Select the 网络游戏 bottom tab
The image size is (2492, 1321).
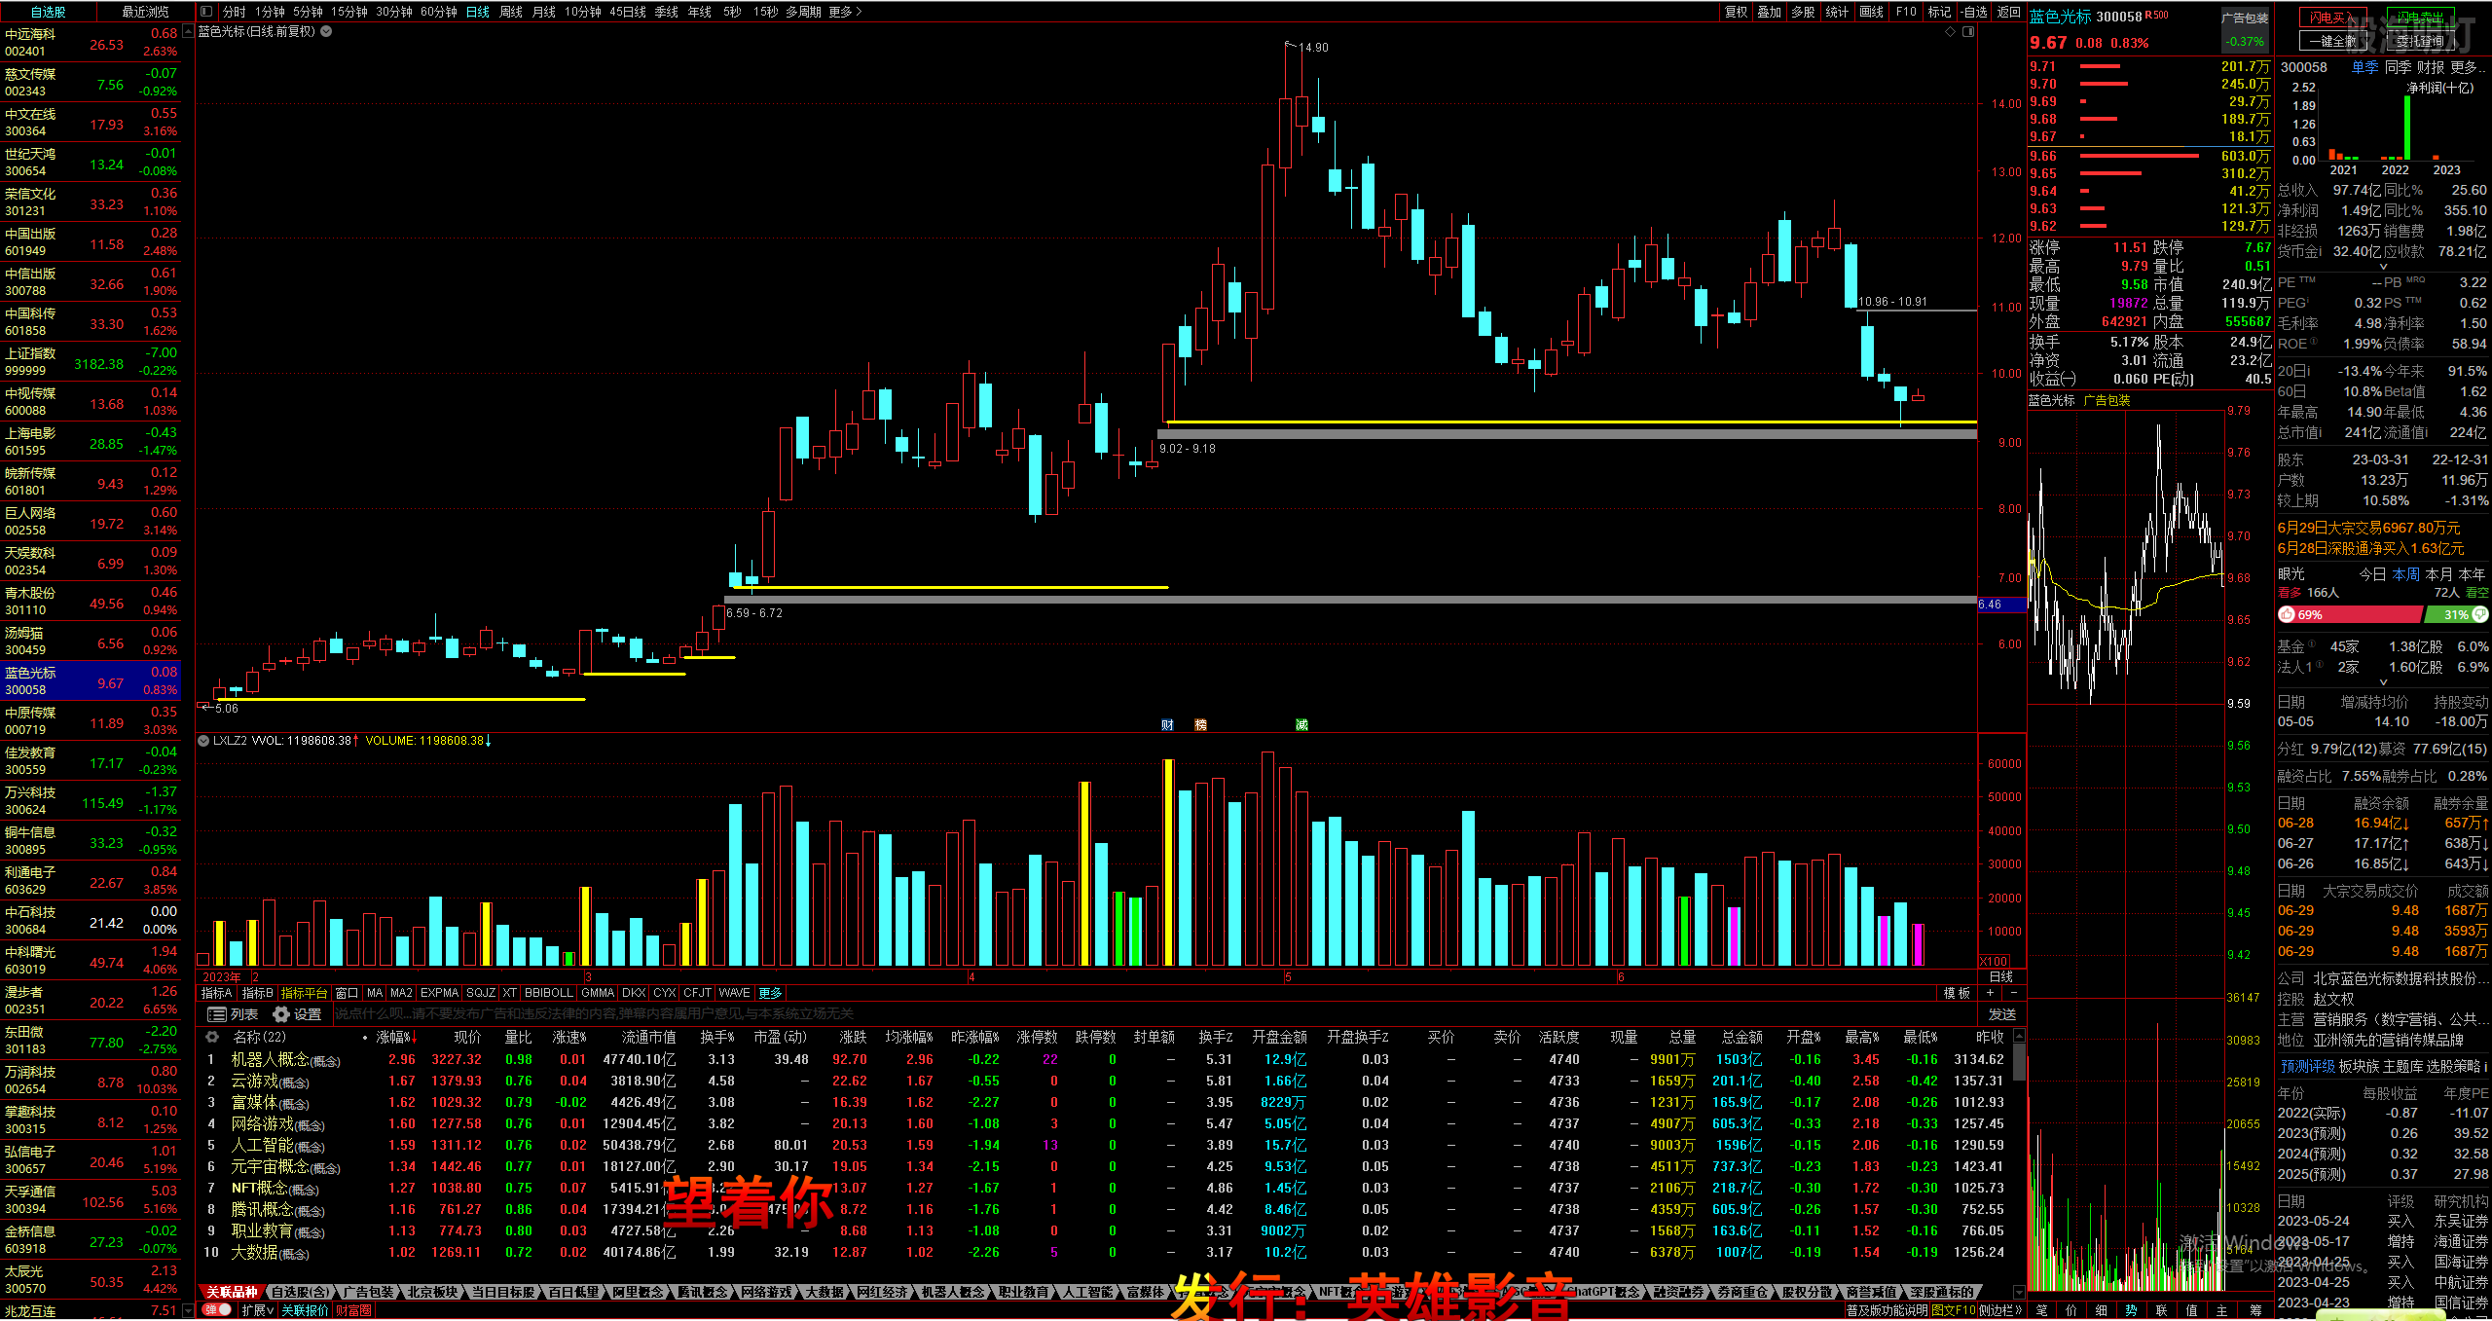click(x=766, y=1292)
